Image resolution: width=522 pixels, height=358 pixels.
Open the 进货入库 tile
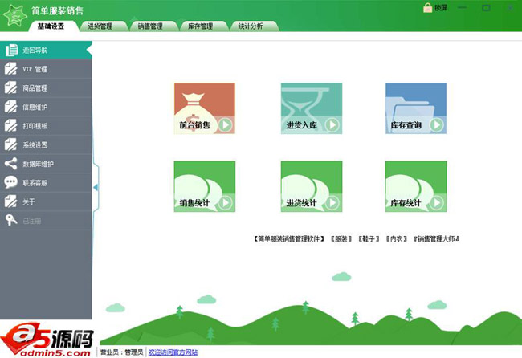[312, 108]
